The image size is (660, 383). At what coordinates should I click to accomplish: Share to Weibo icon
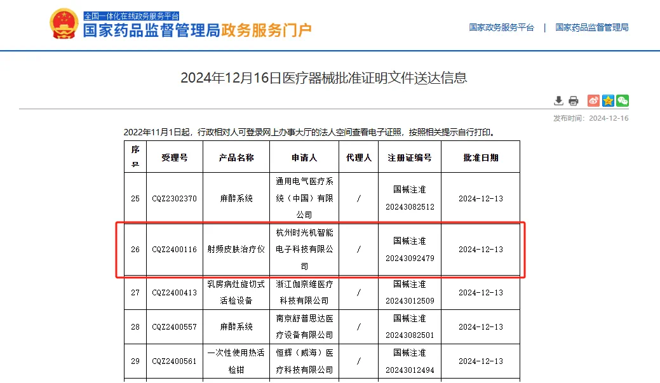[x=593, y=100]
